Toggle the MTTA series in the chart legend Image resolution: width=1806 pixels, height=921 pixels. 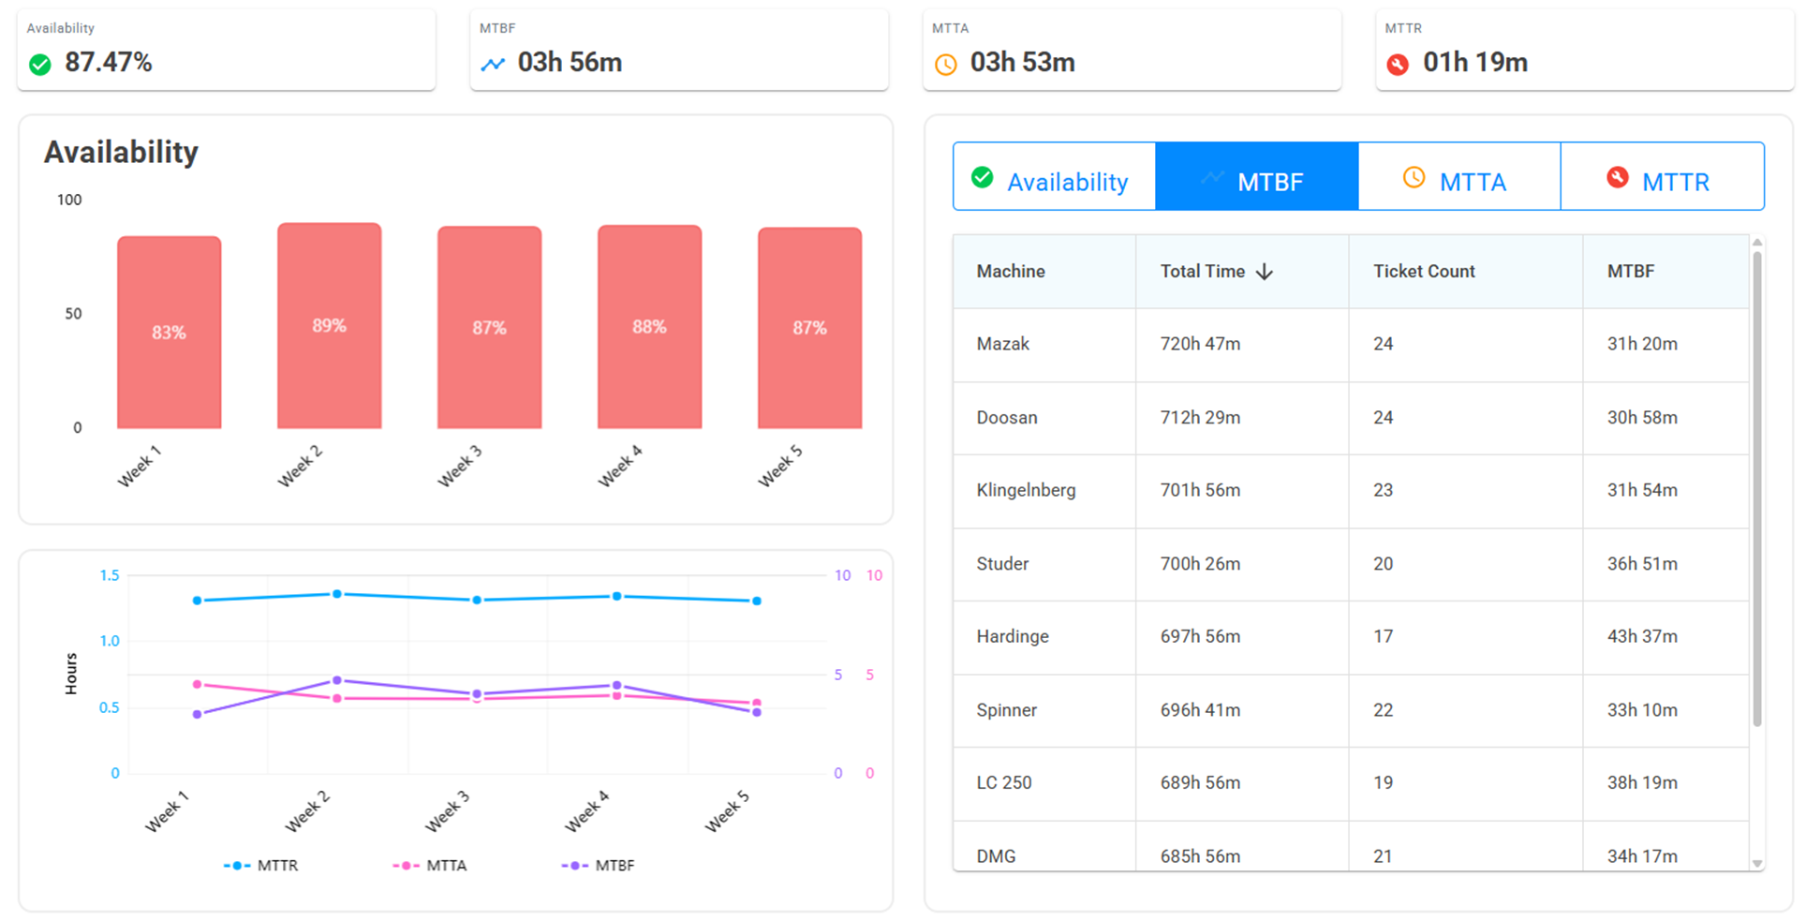click(x=430, y=866)
